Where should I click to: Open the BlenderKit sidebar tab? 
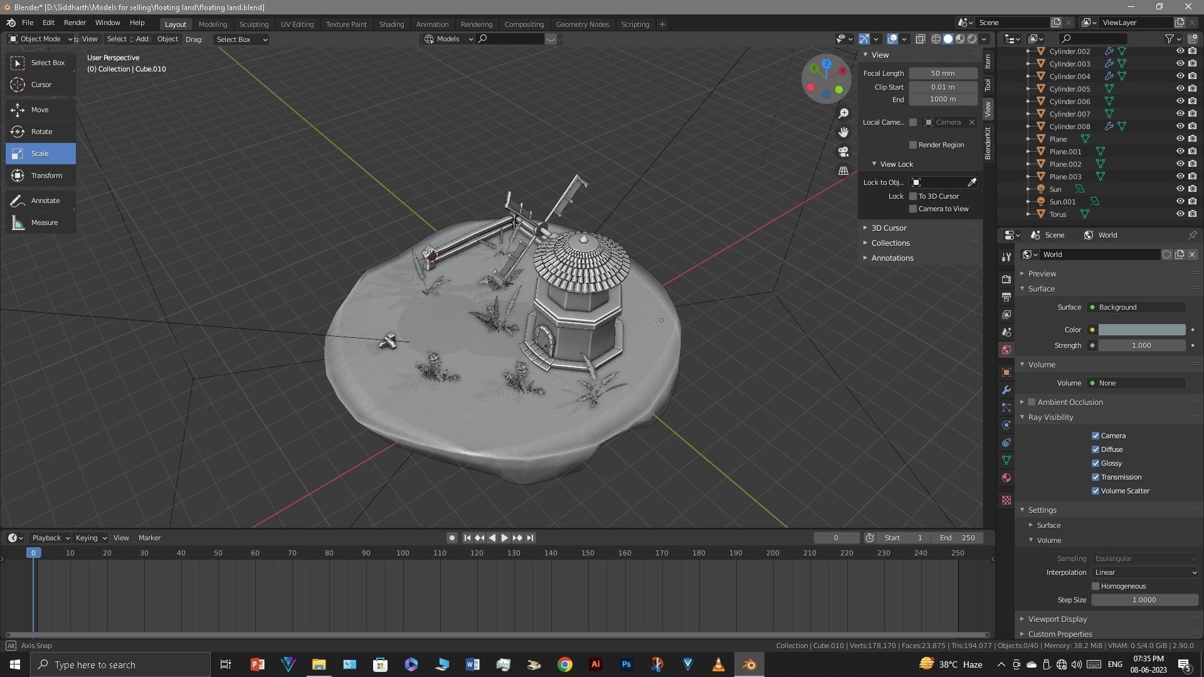pos(988,143)
